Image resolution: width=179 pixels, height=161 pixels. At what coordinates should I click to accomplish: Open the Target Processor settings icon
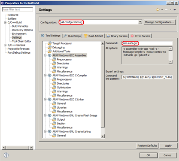click(x=50, y=43)
